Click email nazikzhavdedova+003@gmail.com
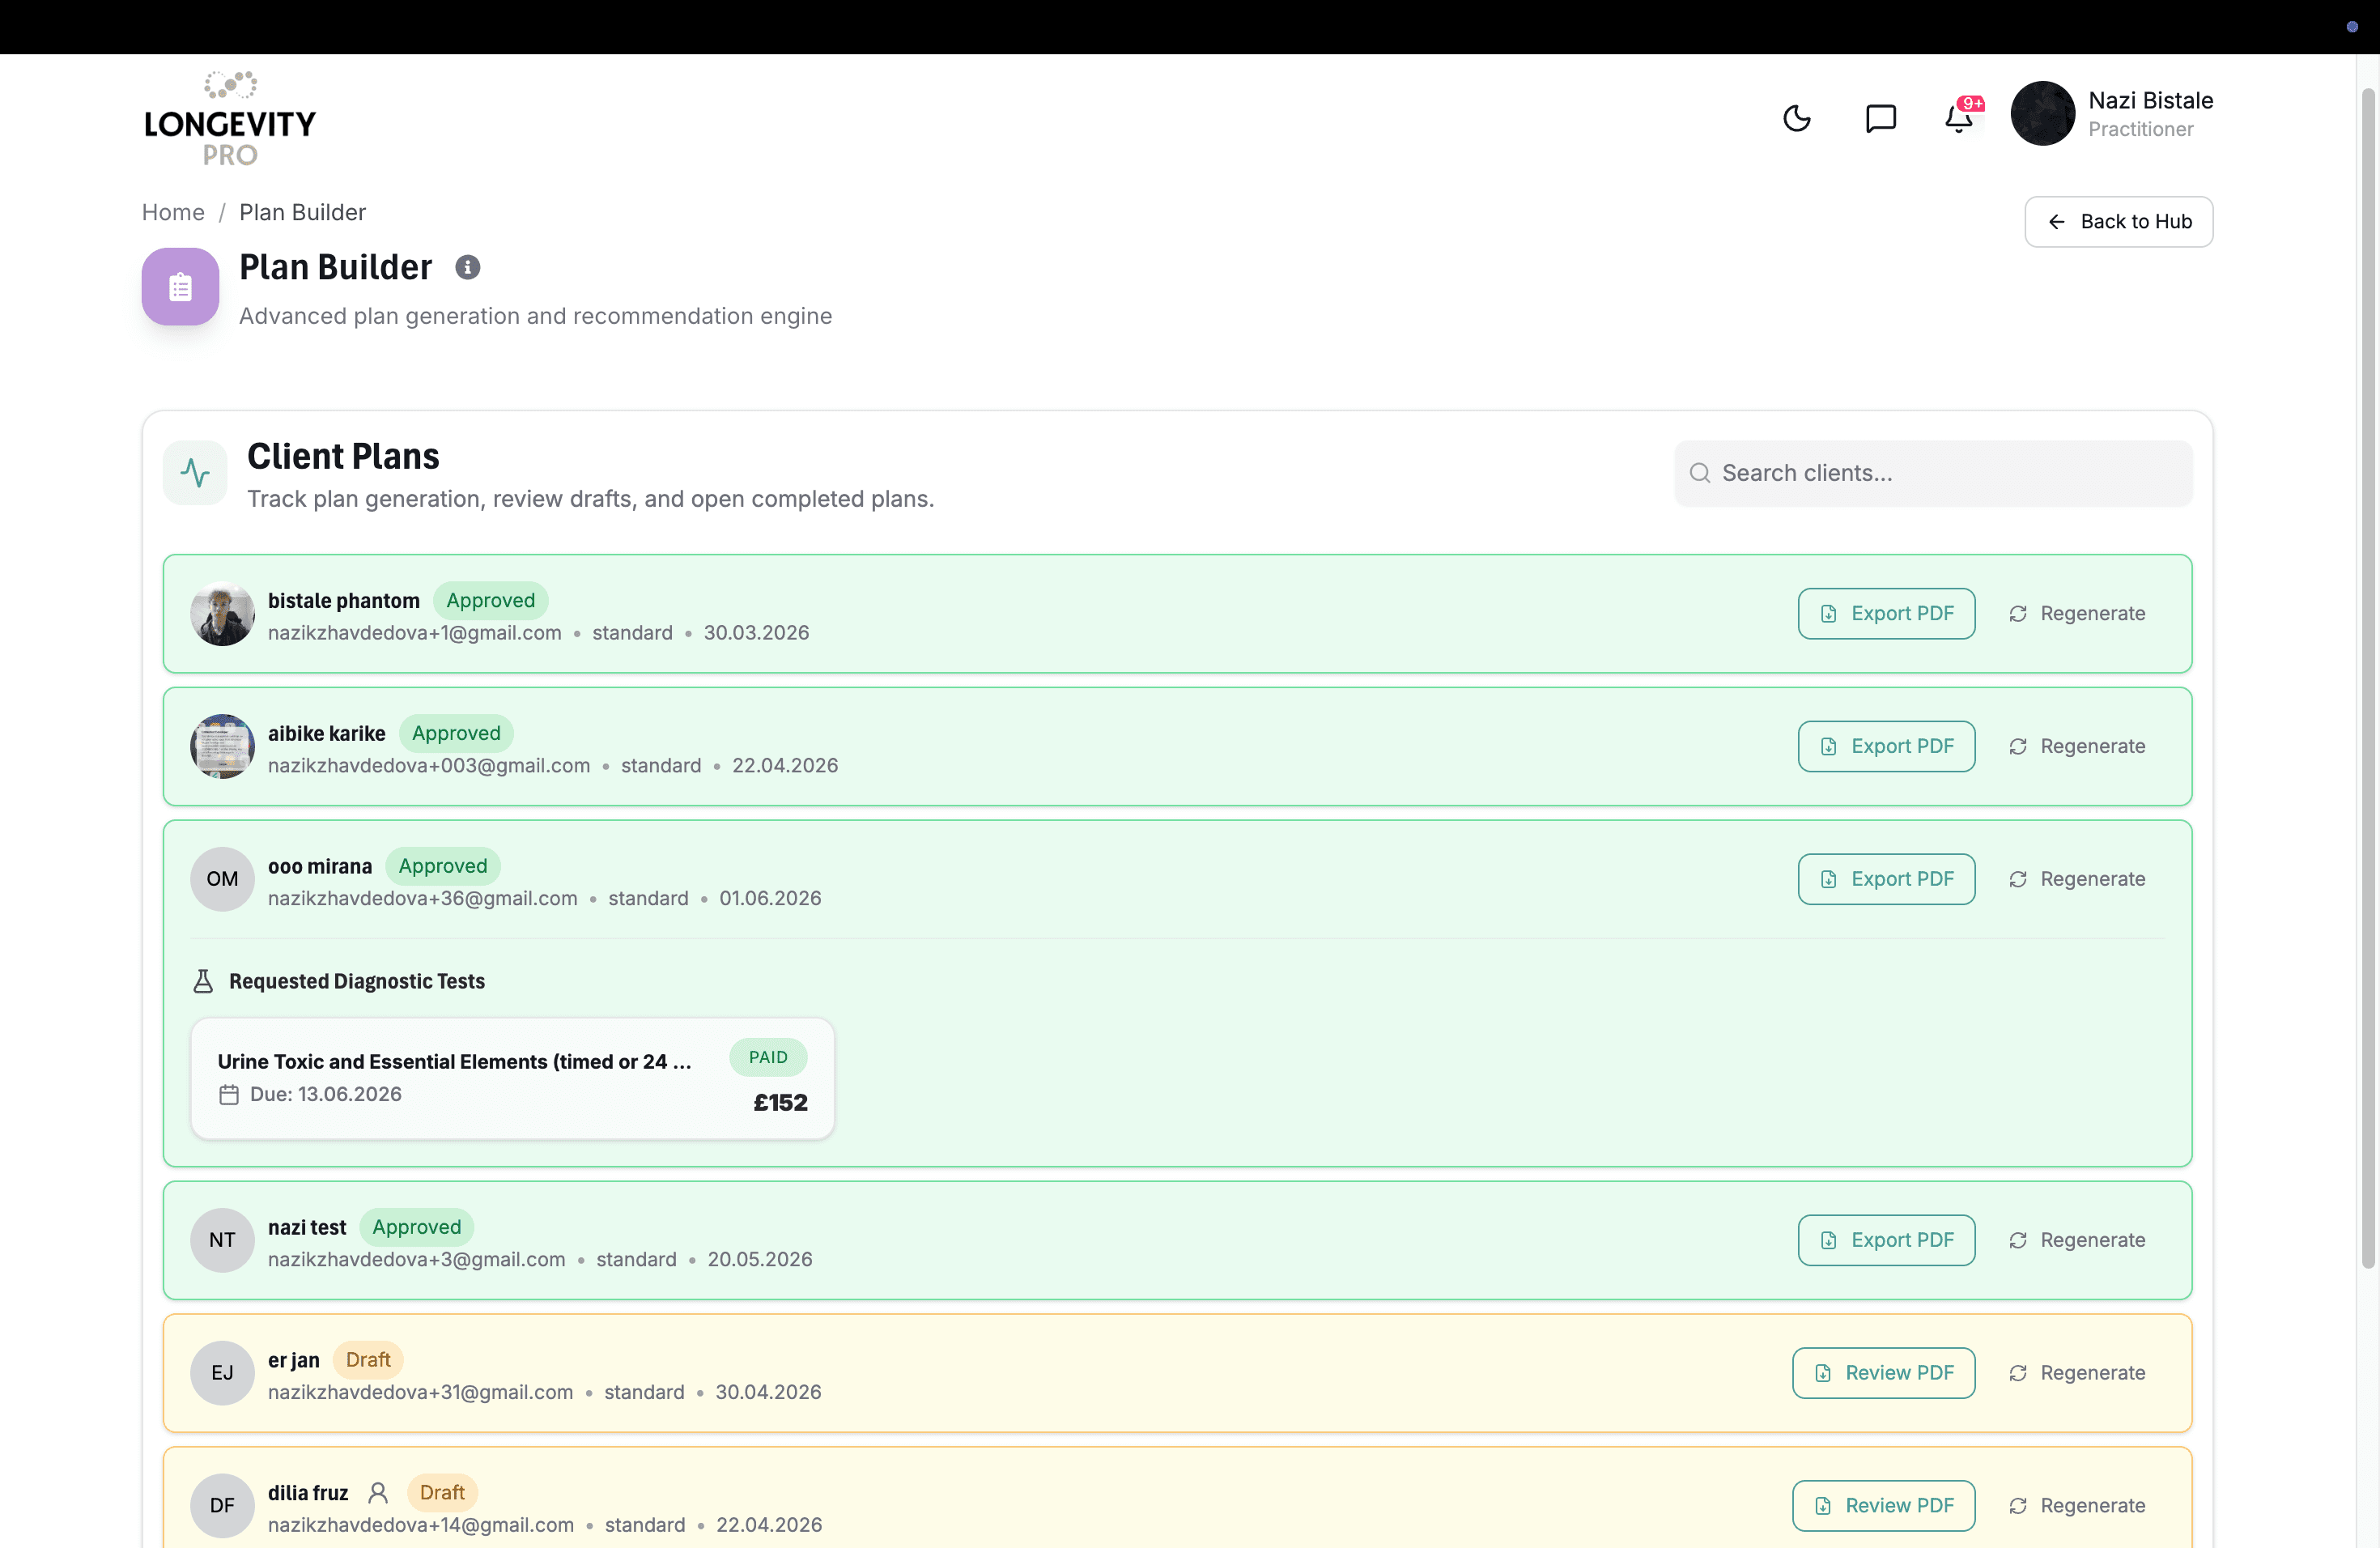 click(429, 766)
